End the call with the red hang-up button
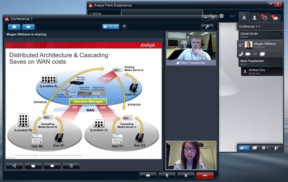This screenshot has width=288, height=182. point(205,176)
